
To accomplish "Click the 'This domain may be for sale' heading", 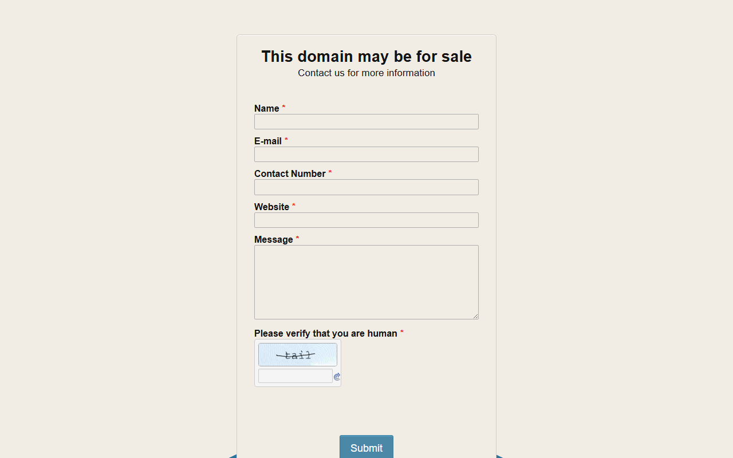I will point(366,56).
